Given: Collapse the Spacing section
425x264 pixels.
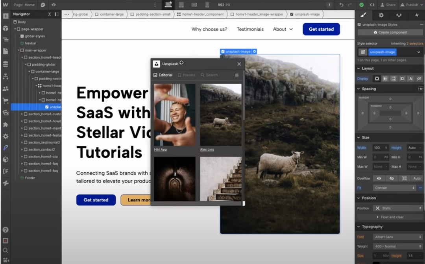Looking at the screenshot, I should click(x=358, y=89).
